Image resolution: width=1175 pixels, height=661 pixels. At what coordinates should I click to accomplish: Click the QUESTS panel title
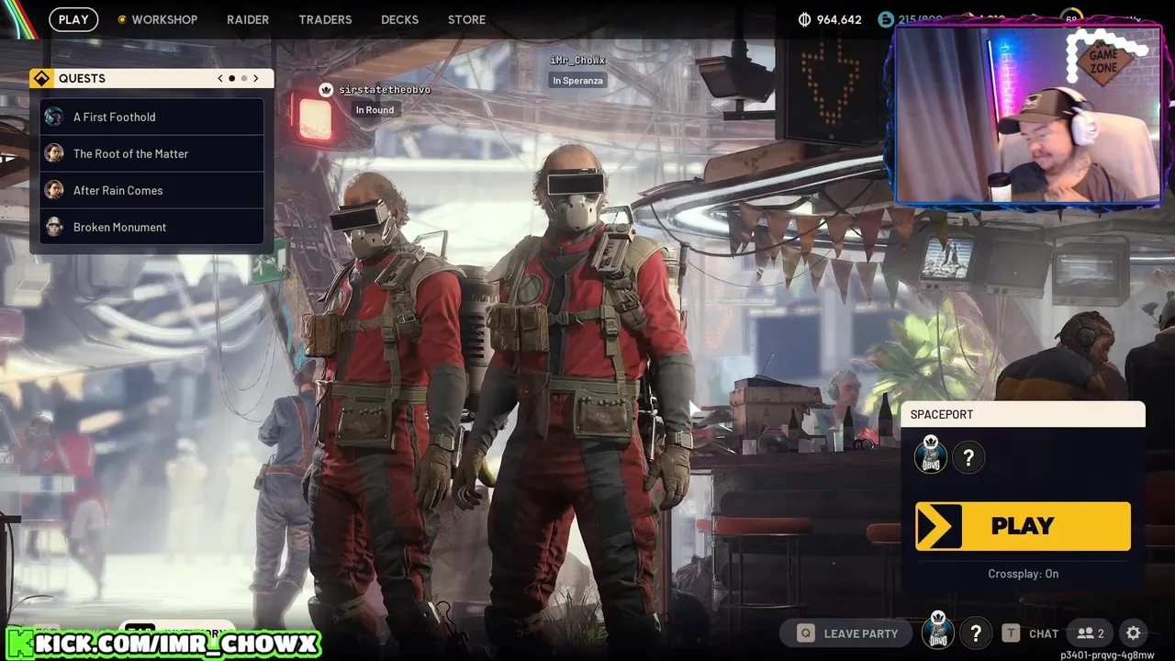[82, 78]
